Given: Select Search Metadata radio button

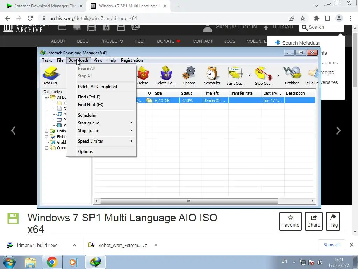Looking at the screenshot, I should (278, 43).
